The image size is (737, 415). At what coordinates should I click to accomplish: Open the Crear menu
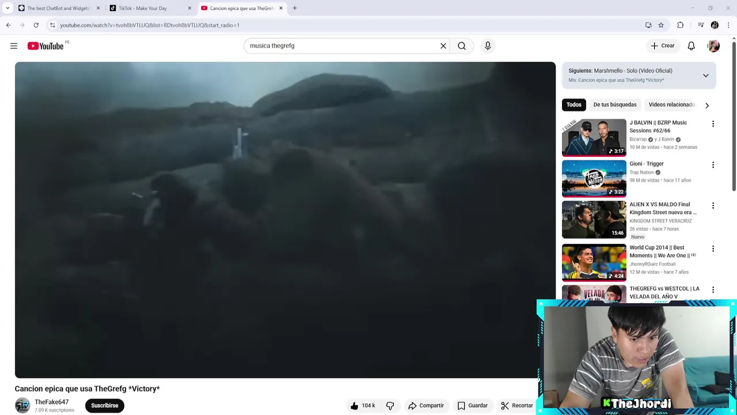(x=663, y=46)
